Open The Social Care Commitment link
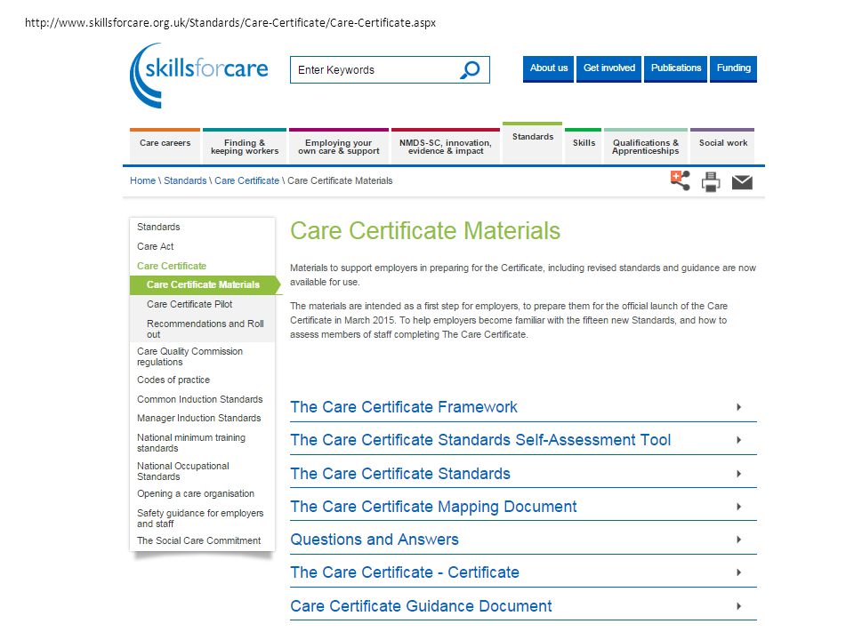The image size is (854, 640). (198, 540)
